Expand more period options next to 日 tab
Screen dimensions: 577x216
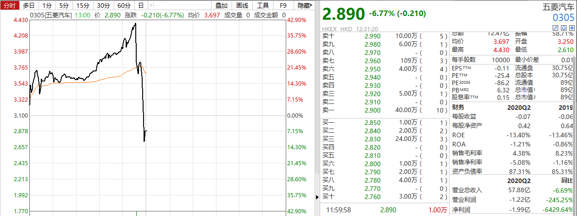(x=152, y=5)
